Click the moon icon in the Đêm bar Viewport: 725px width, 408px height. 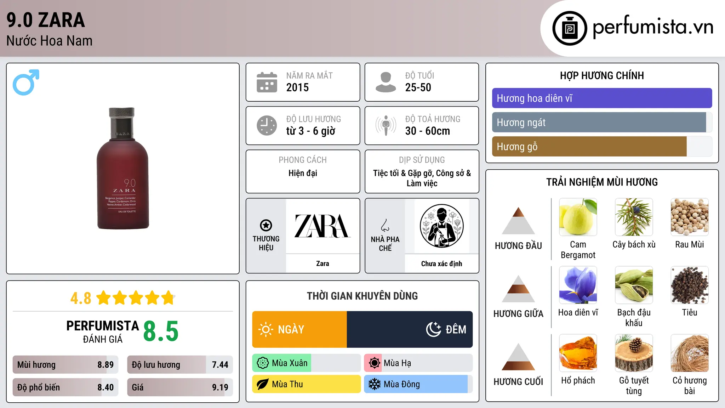coord(434,329)
